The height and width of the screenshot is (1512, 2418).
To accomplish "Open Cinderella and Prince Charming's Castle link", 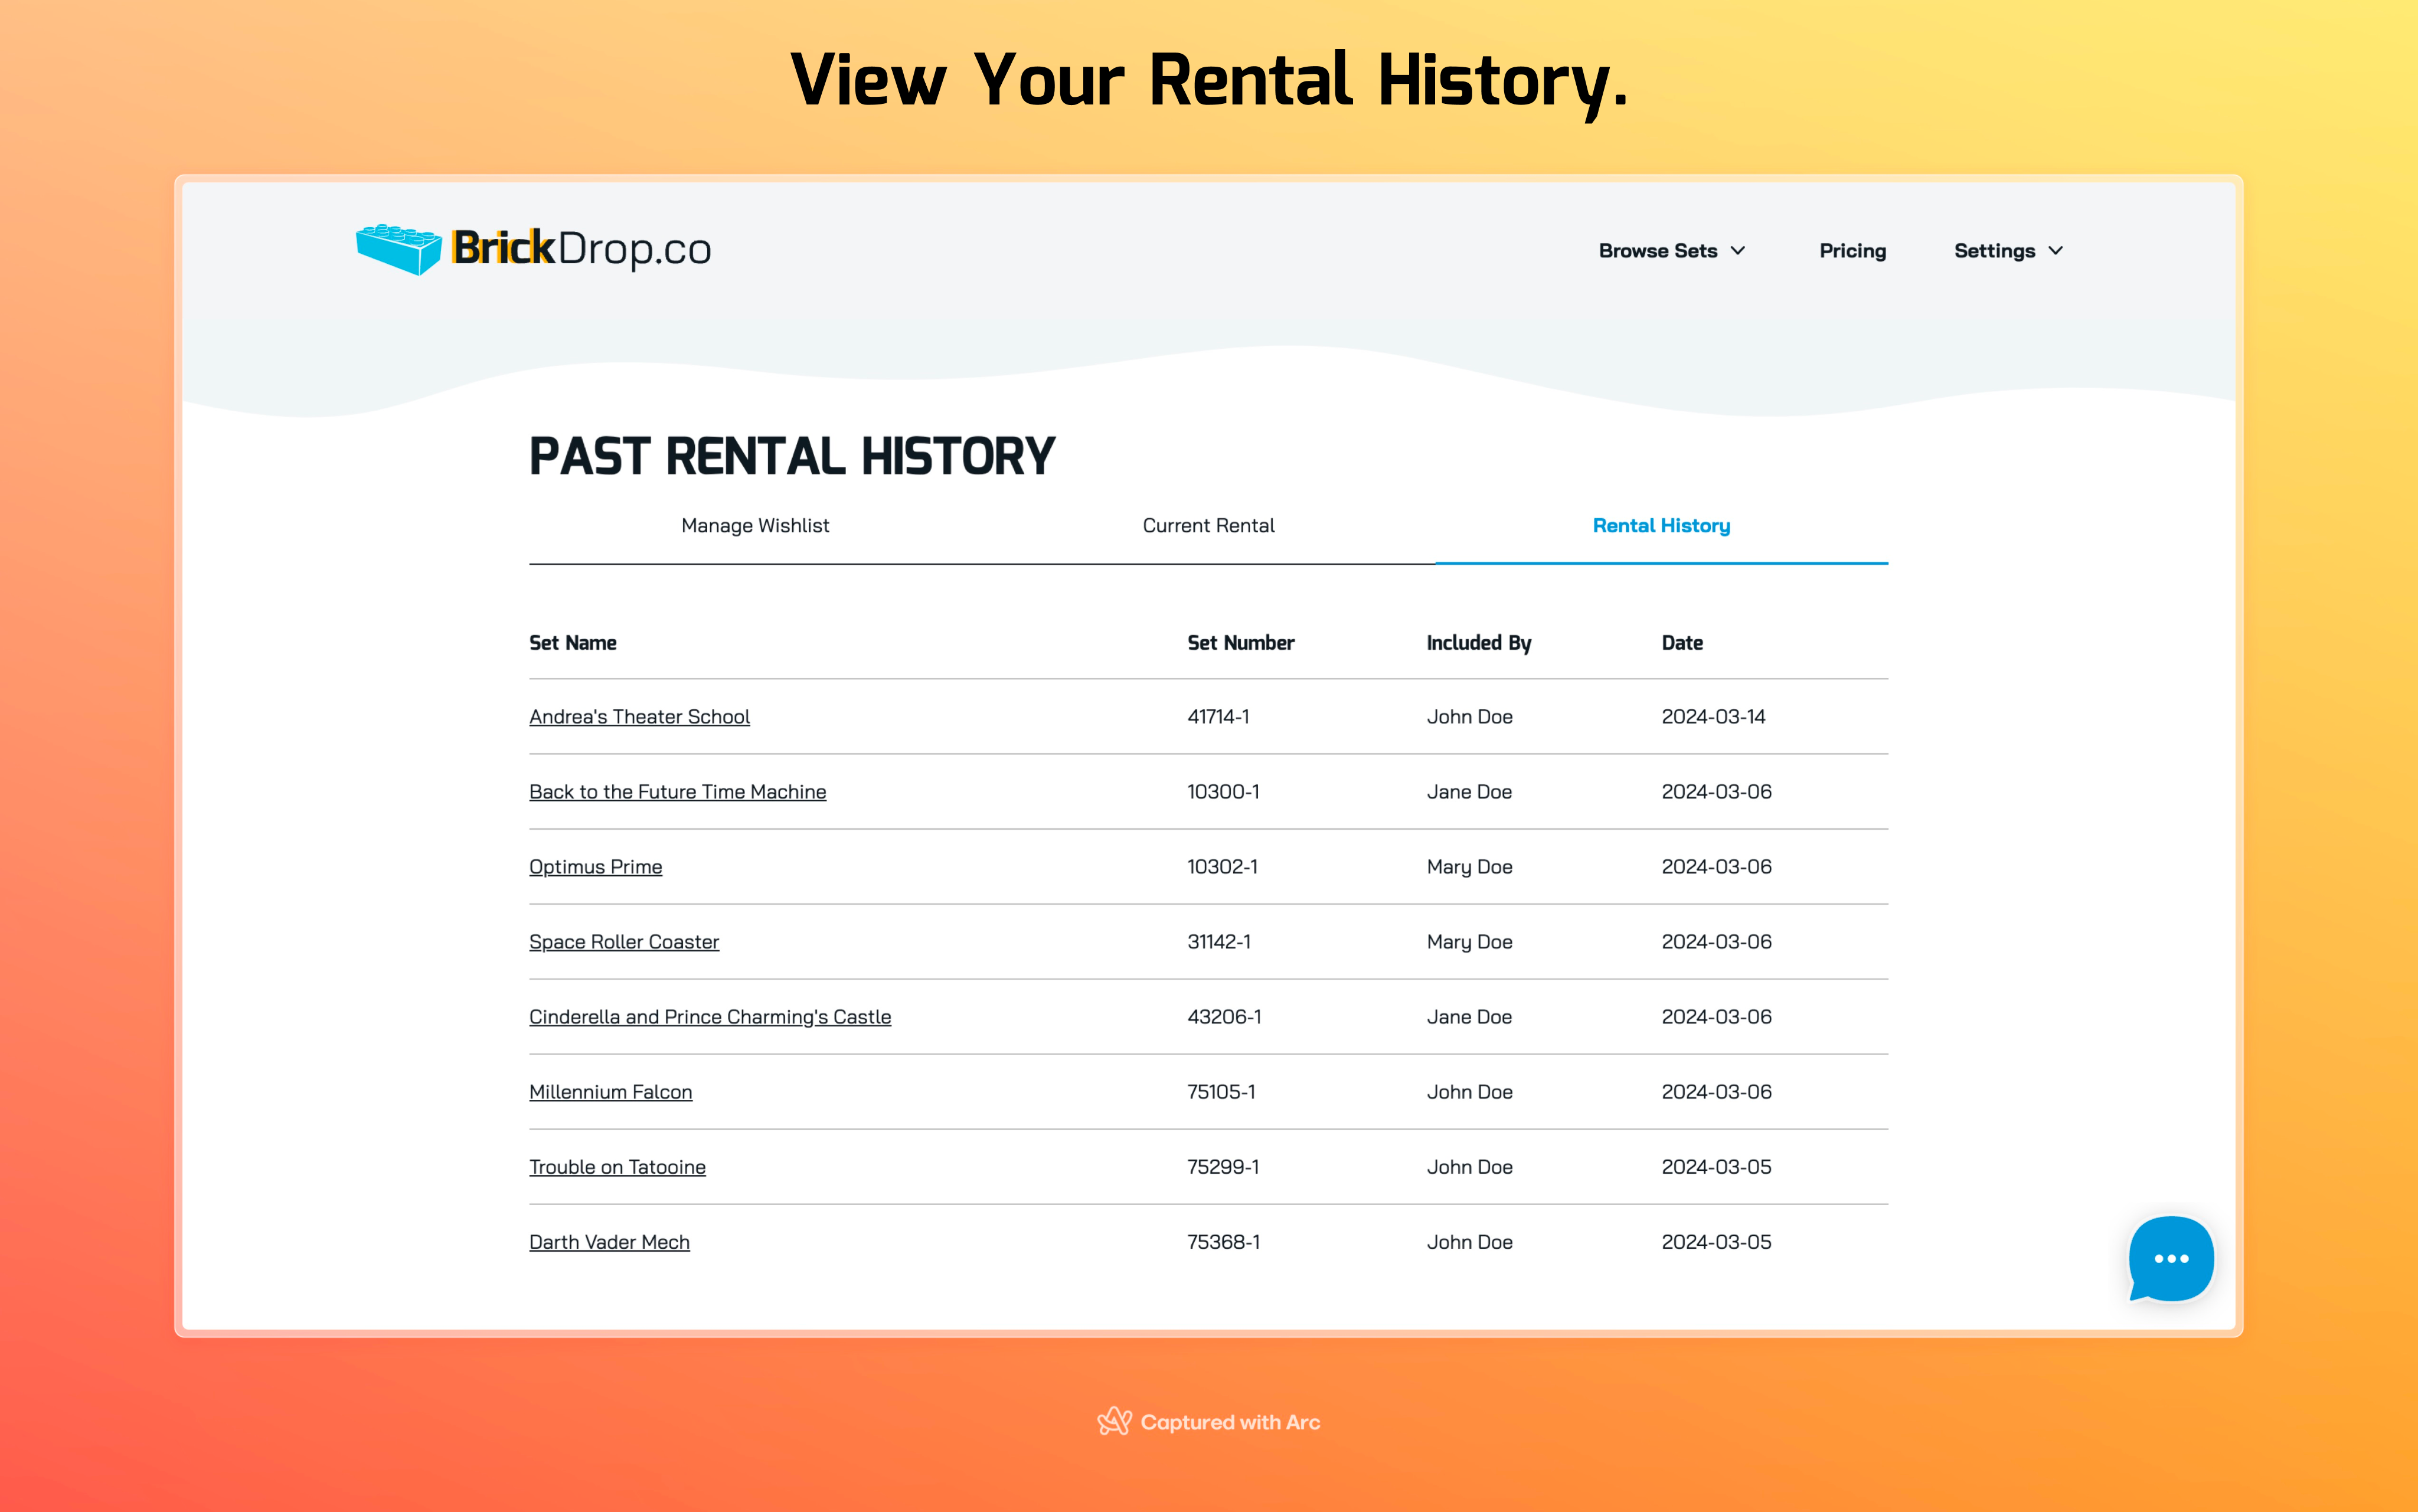I will 710,1017.
